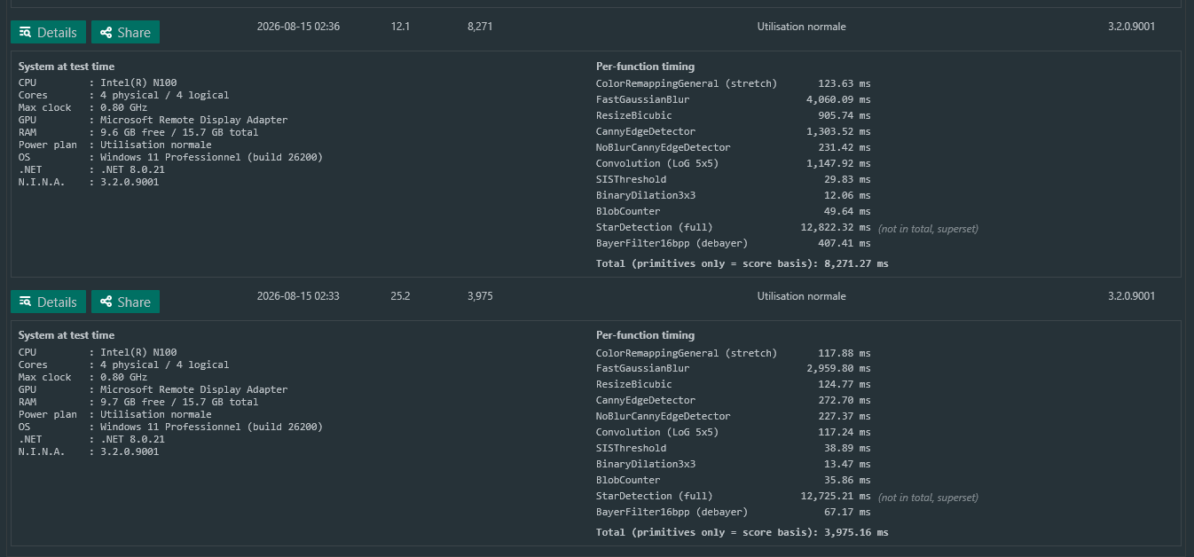Click the Details icon in the 02:33 row
The image size is (1194, 557).
(x=25, y=302)
